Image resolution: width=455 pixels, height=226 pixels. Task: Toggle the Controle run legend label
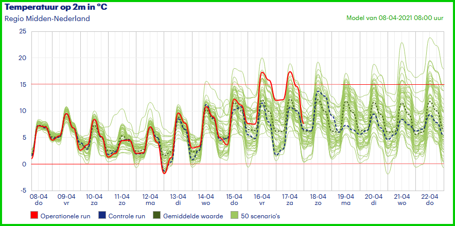pos(127,216)
